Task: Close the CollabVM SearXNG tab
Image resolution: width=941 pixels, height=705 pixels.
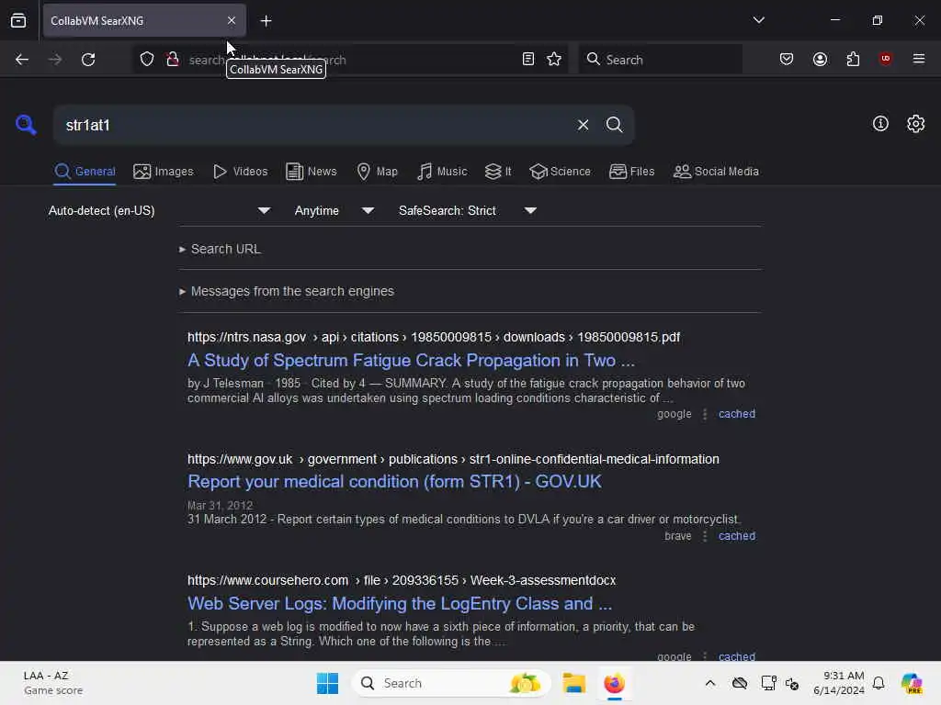Action: point(232,20)
